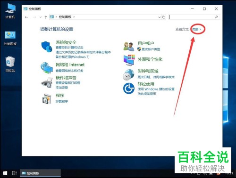This screenshot has width=236, height=178.
Task: Refresh the Control Panel view
Action: click(x=164, y=17)
